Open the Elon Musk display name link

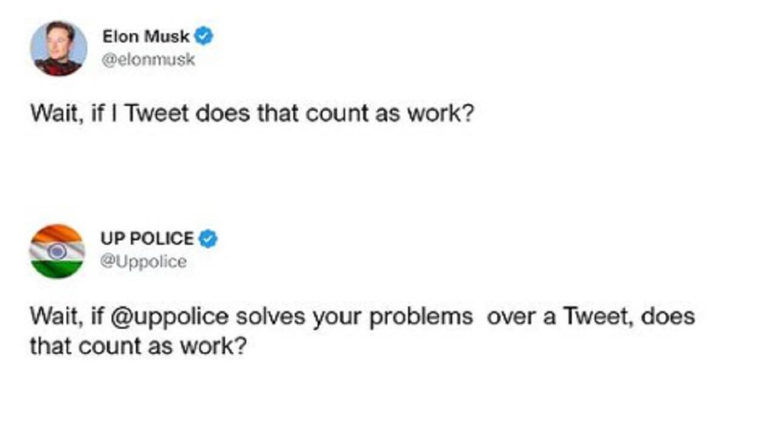coord(145,37)
